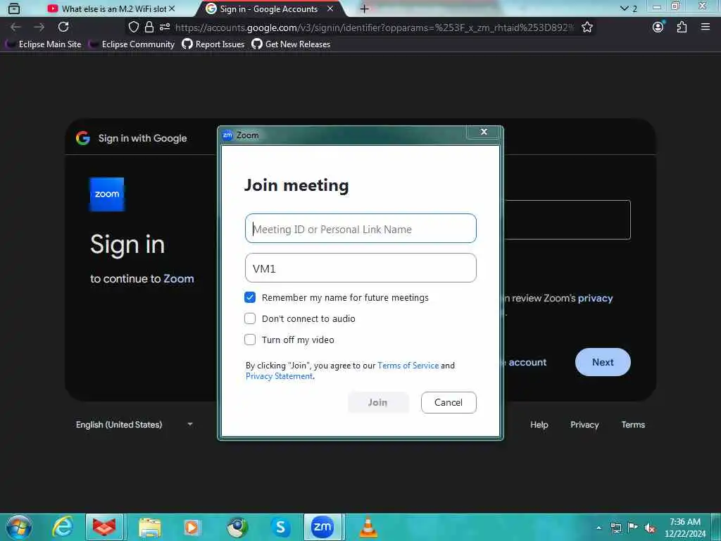The image size is (721, 541).
Task: Click the address bar URL
Action: [x=374, y=27]
